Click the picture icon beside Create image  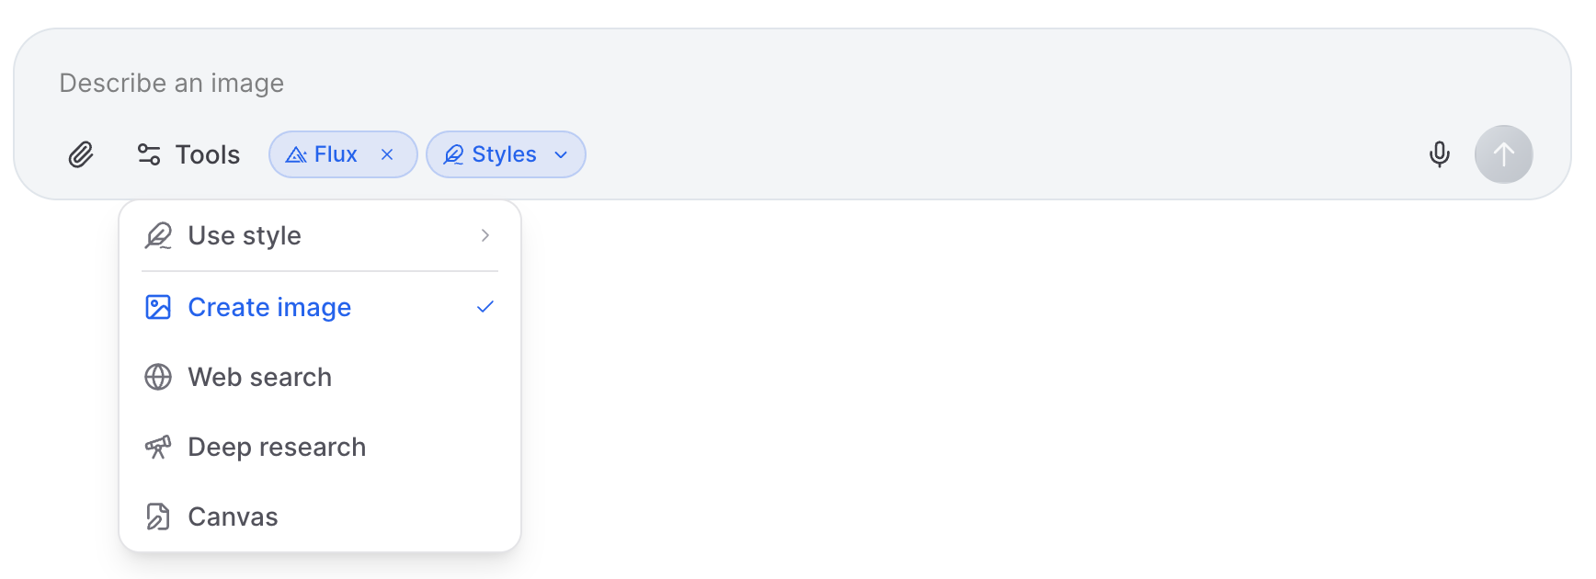[158, 307]
